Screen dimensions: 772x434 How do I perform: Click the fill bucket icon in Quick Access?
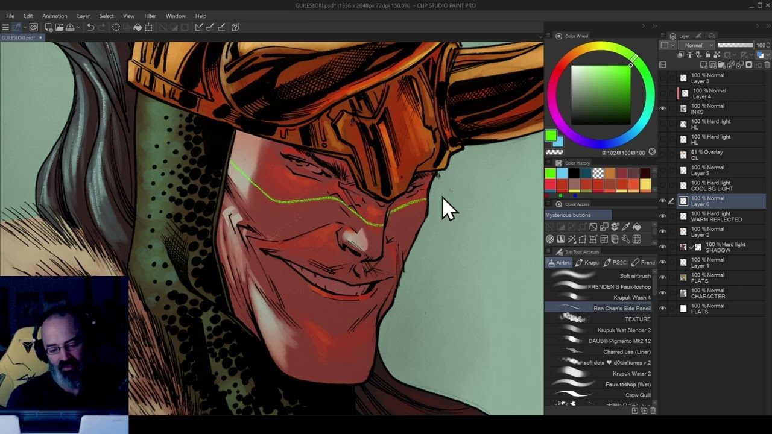(637, 227)
